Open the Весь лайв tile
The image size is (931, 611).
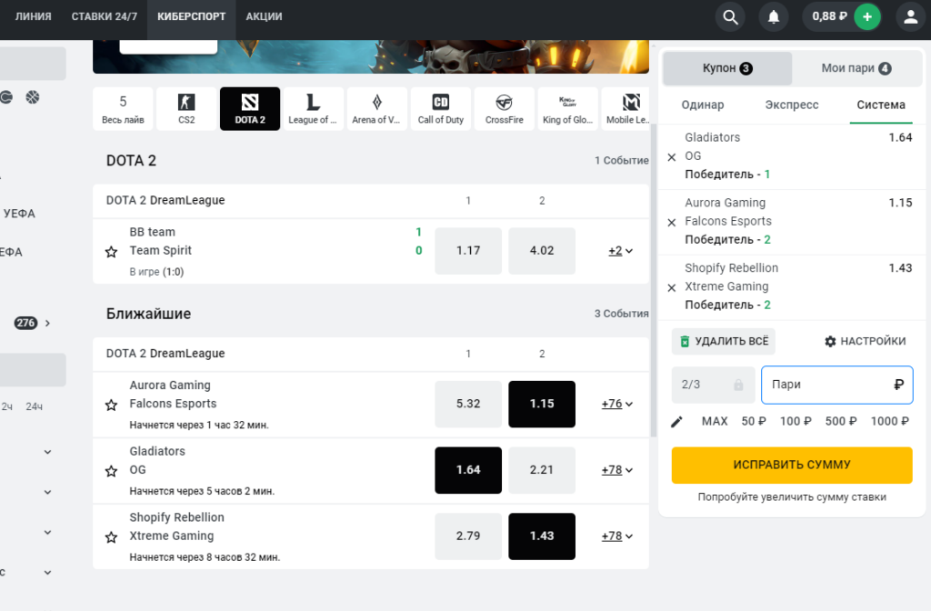(x=123, y=109)
